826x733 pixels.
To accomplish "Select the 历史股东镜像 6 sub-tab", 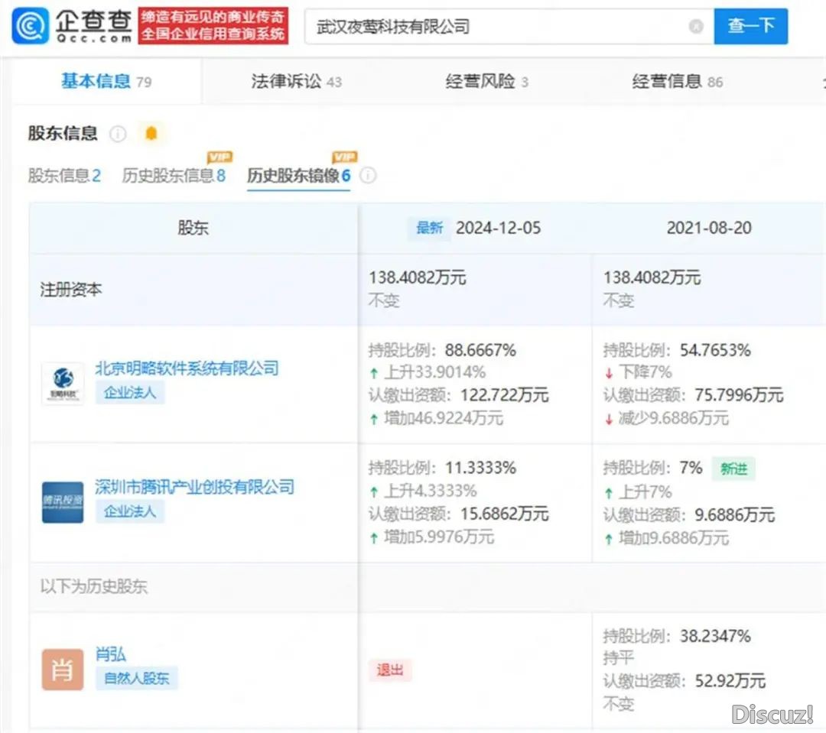I will tap(299, 175).
